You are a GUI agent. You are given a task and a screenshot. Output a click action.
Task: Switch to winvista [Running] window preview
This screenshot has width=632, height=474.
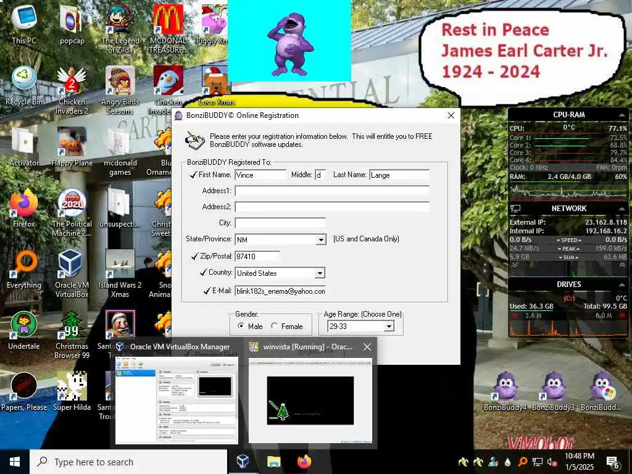(310, 393)
